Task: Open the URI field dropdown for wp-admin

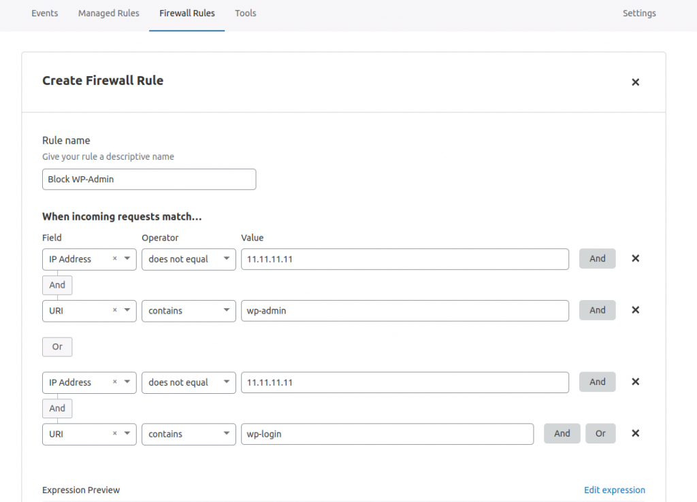Action: 127,310
